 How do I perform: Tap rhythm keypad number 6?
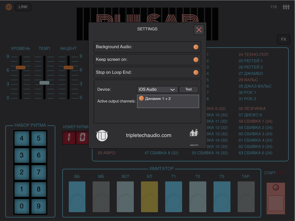(x=39, y=155)
